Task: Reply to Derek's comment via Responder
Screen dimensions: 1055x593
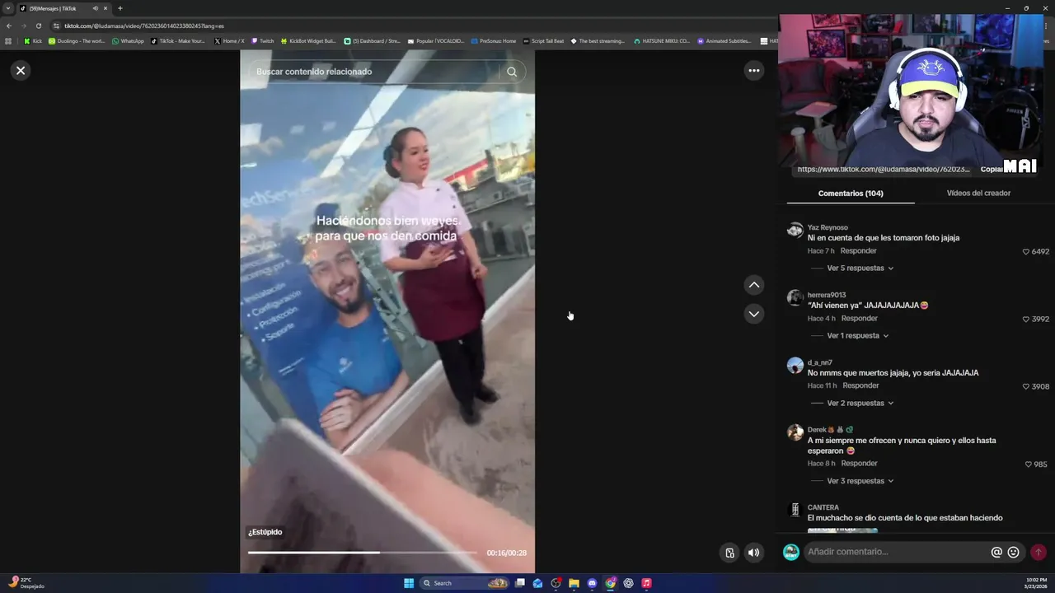Action: pyautogui.click(x=859, y=464)
